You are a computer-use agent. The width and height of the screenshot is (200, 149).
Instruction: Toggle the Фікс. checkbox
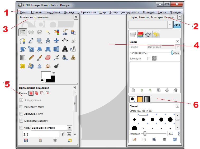click(21, 128)
